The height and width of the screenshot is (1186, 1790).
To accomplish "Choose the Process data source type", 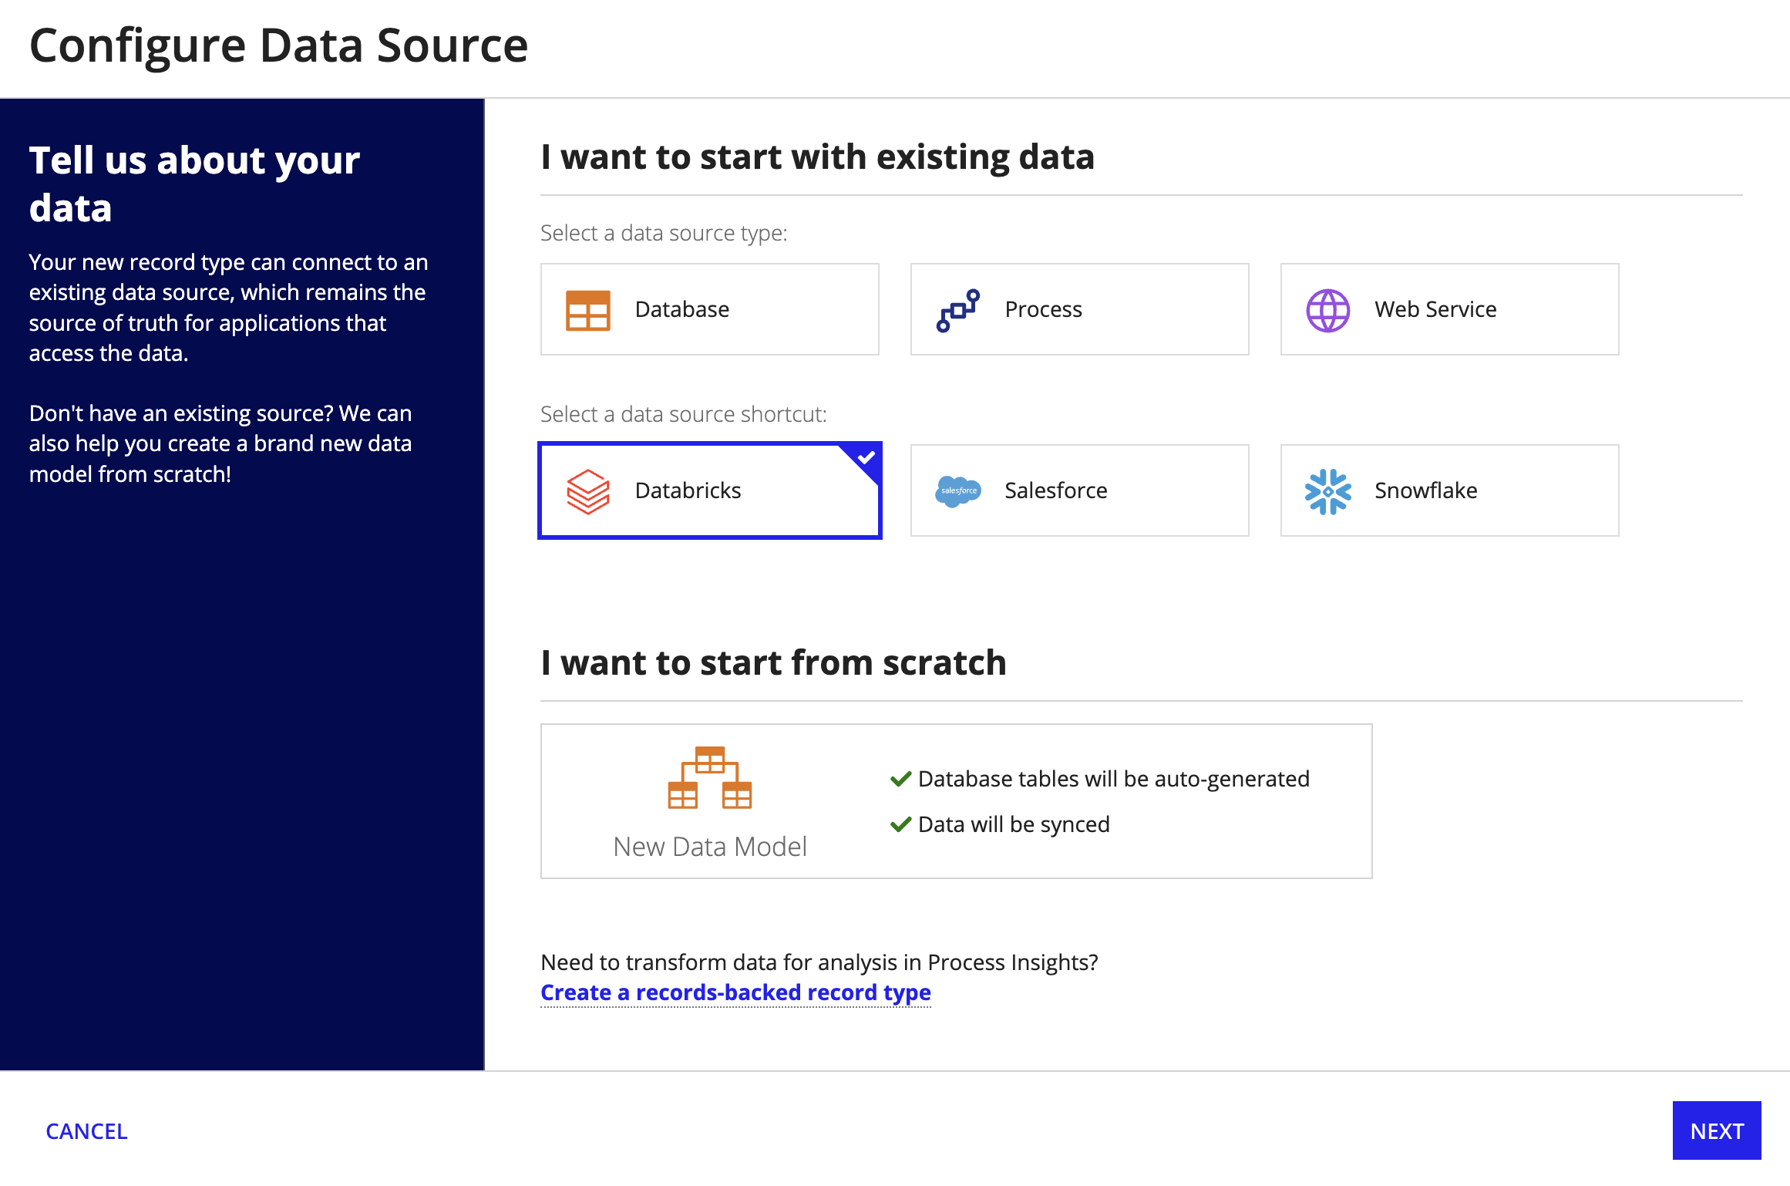I will coord(1079,309).
